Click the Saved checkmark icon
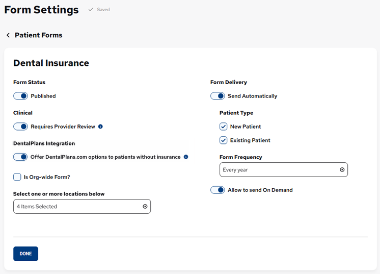This screenshot has width=380, height=274. coord(91,10)
